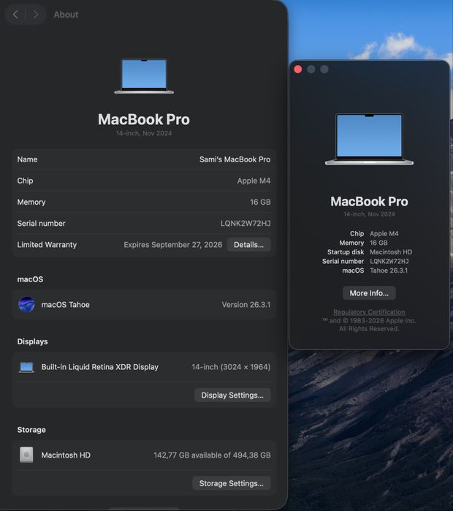Select serial number LQNK2W72HJ in Settings
This screenshot has width=453, height=511.
point(245,223)
